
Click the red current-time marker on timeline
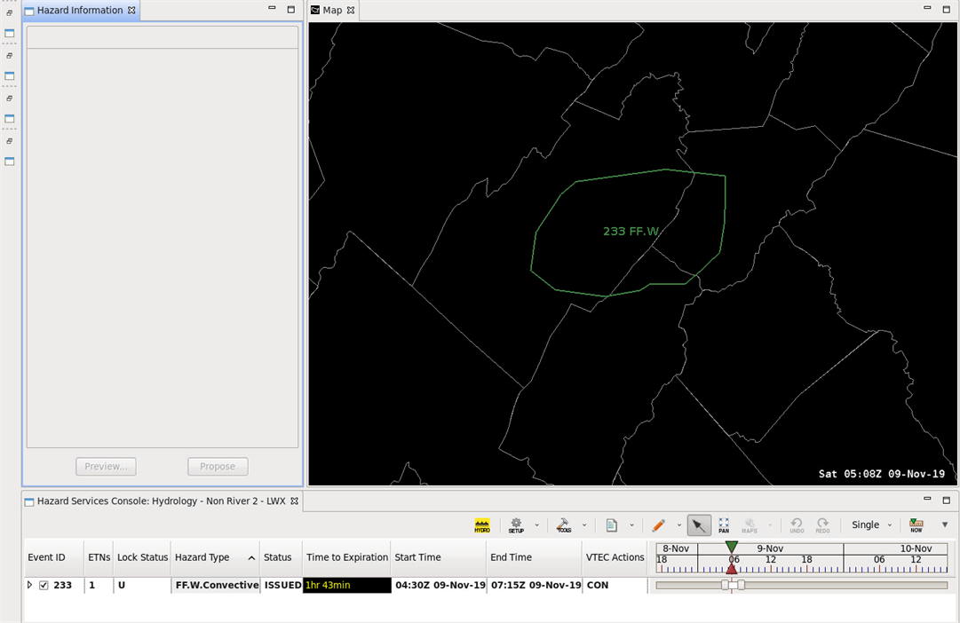732,569
